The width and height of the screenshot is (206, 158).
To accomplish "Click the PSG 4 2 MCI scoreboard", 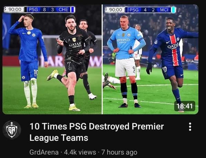I will point(150,10).
